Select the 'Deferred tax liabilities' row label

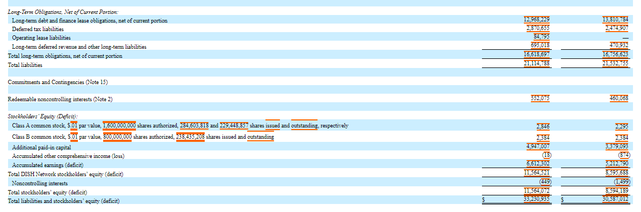pos(38,29)
